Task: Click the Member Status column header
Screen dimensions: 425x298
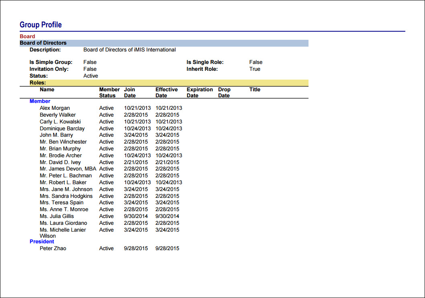Action: pyautogui.click(x=109, y=92)
